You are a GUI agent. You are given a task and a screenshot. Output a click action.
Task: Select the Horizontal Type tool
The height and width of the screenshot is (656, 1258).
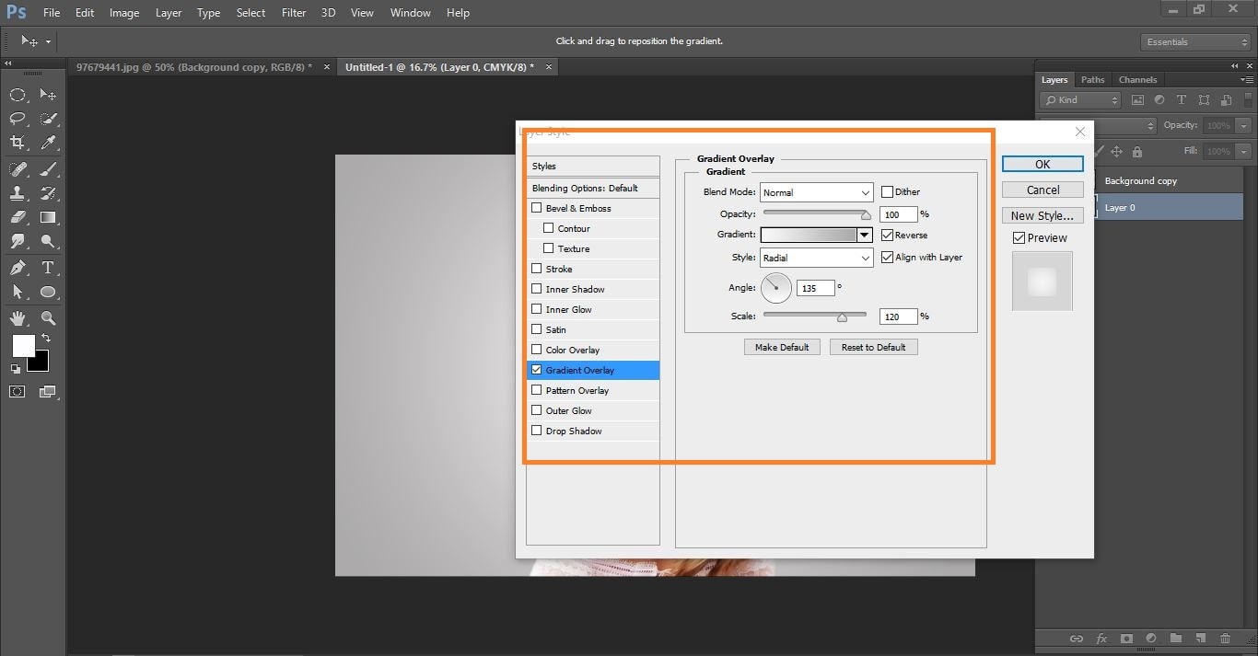pyautogui.click(x=48, y=266)
